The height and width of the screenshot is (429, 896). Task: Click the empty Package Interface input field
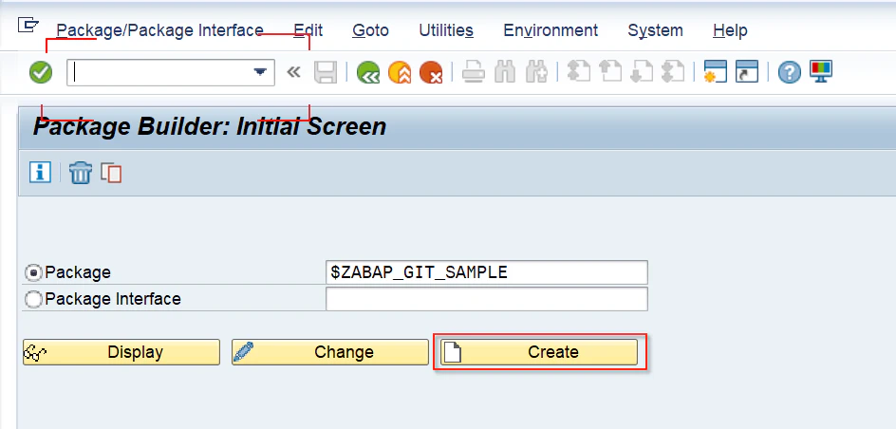tap(486, 299)
